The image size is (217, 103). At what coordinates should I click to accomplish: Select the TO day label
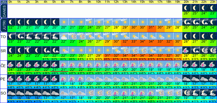pyautogui.click(x=3, y=37)
